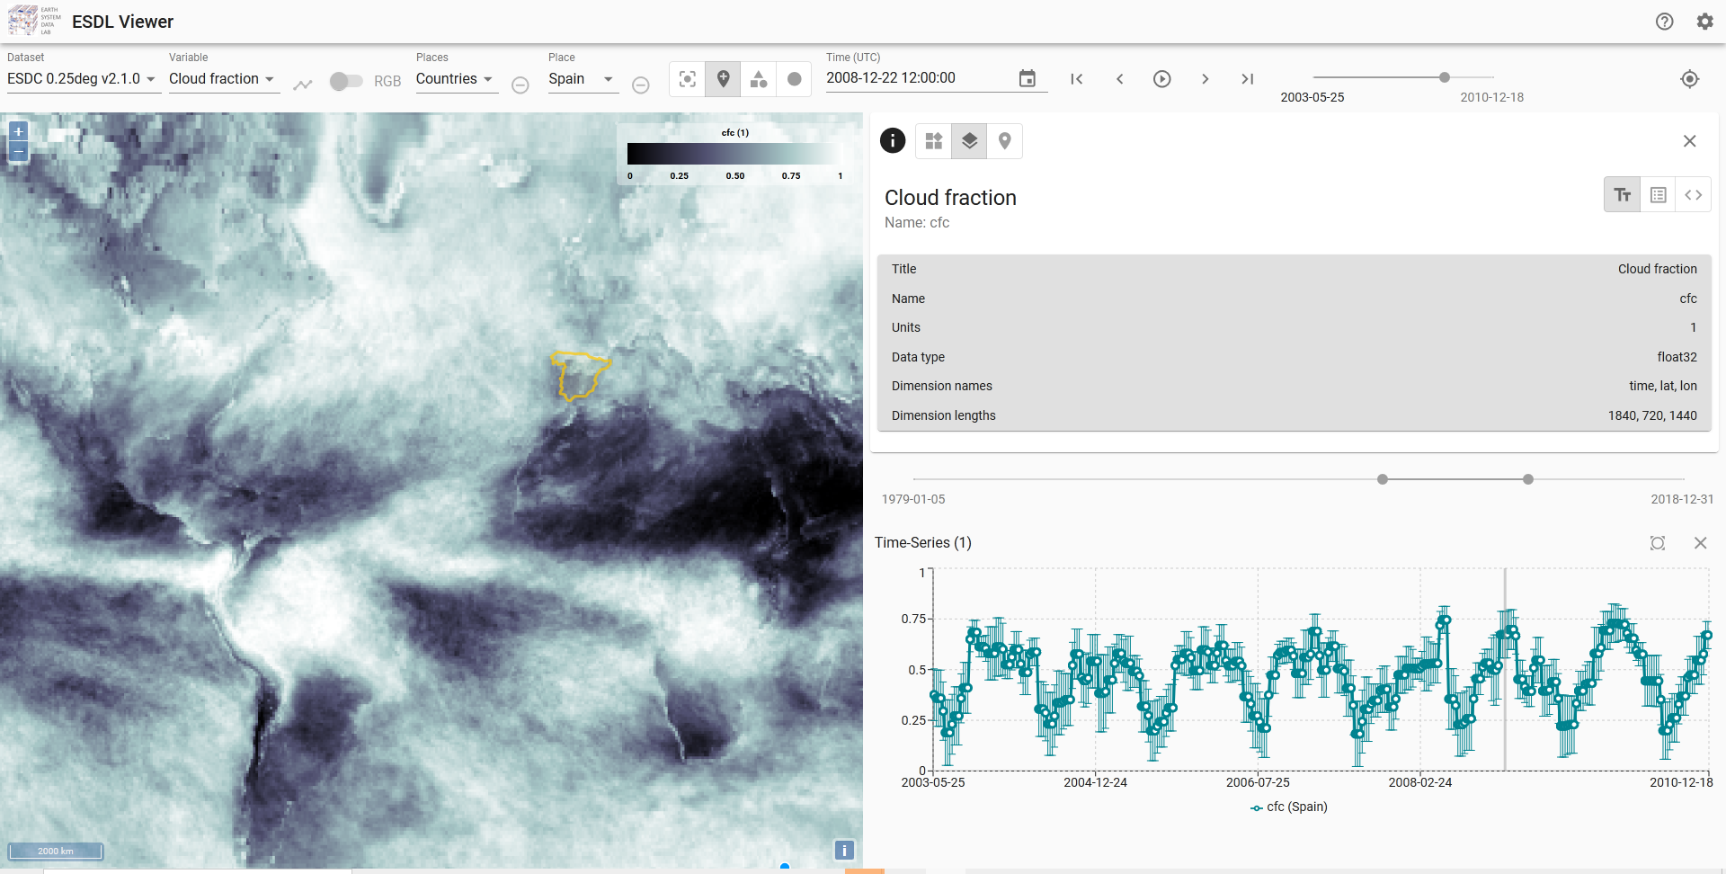Image resolution: width=1726 pixels, height=874 pixels.
Task: Click the Dimension names row
Action: tap(1294, 386)
